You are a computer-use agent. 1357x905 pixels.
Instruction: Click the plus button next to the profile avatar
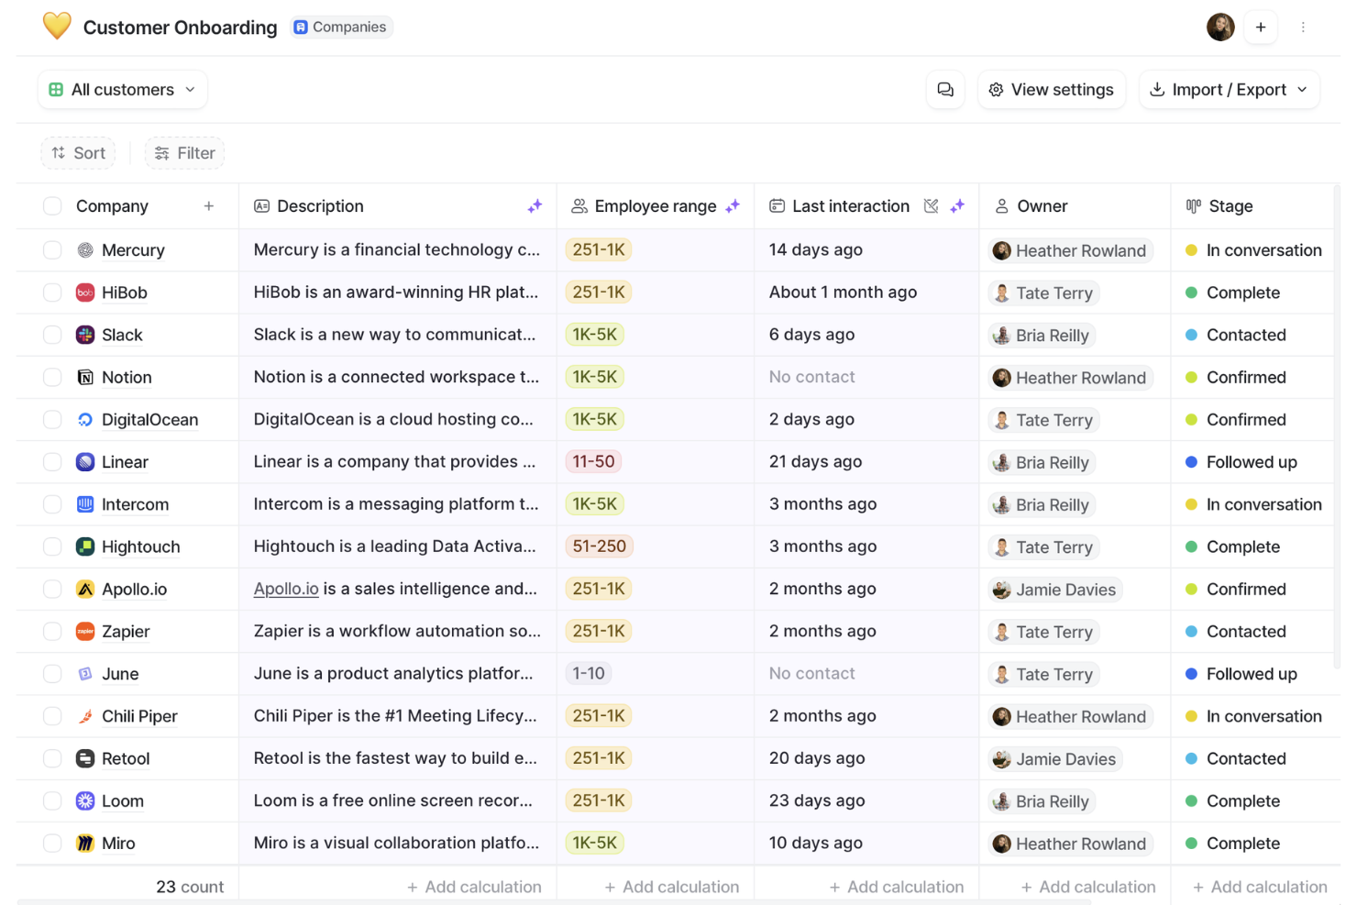pos(1261,27)
